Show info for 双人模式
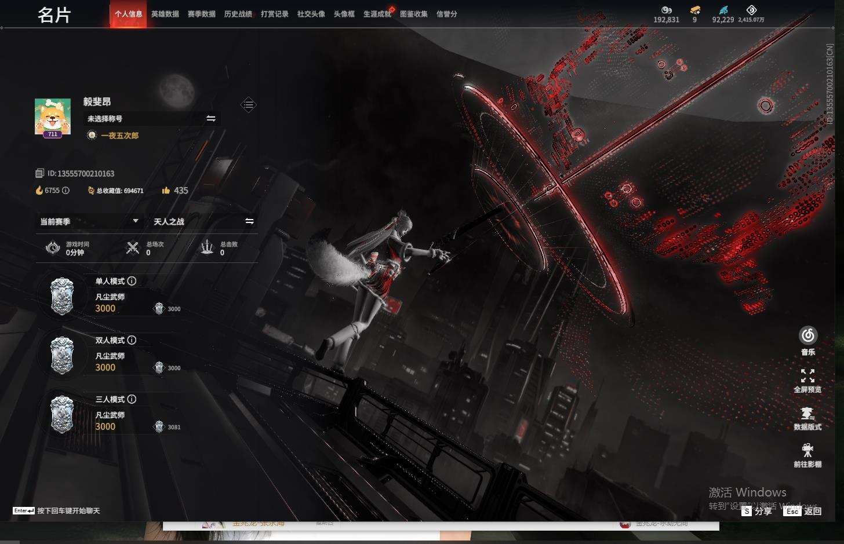This screenshot has width=844, height=544. pyautogui.click(x=132, y=340)
